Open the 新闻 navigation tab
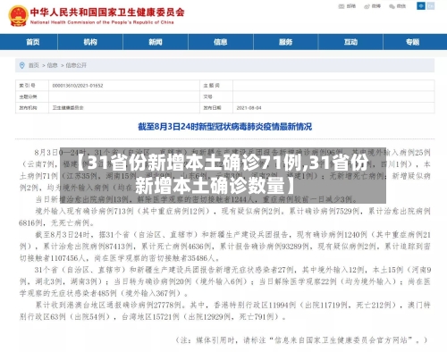The height and width of the screenshot is (352, 447). (x=156, y=42)
